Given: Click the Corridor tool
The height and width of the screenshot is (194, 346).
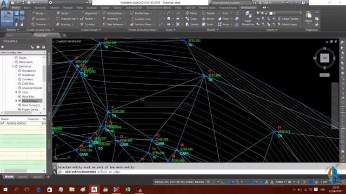Looking at the screenshot, I should [88, 24].
